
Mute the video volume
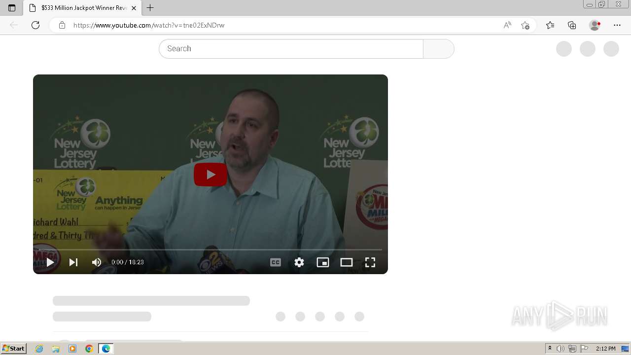click(97, 262)
